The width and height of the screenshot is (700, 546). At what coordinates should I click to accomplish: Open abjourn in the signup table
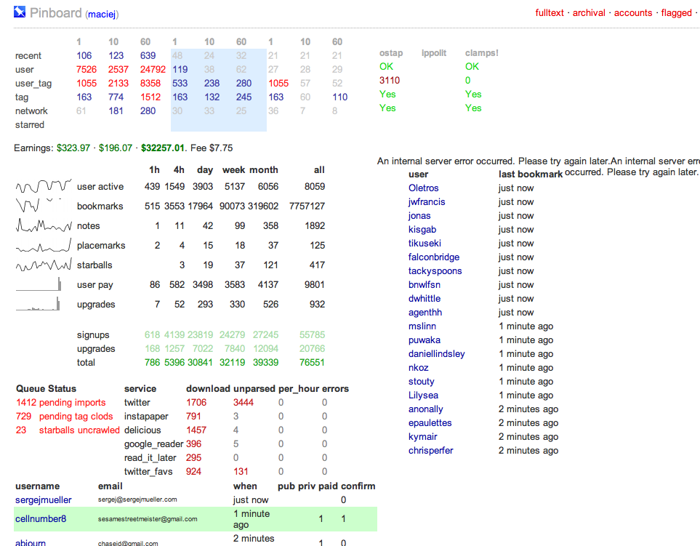[x=31, y=542]
